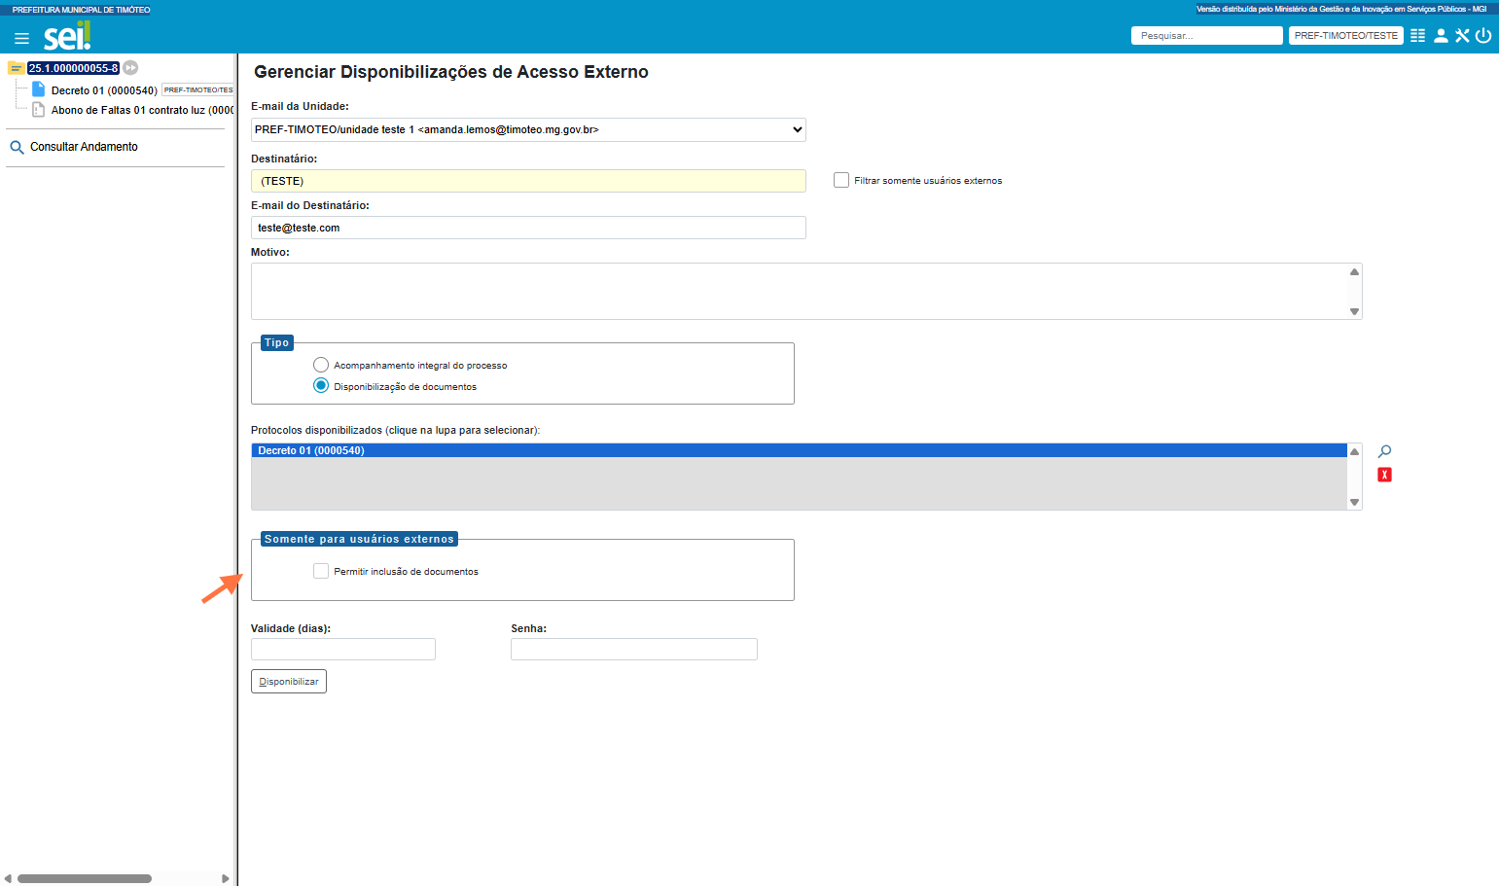
Task: Click the protocols list scroll down arrow
Action: (1354, 502)
